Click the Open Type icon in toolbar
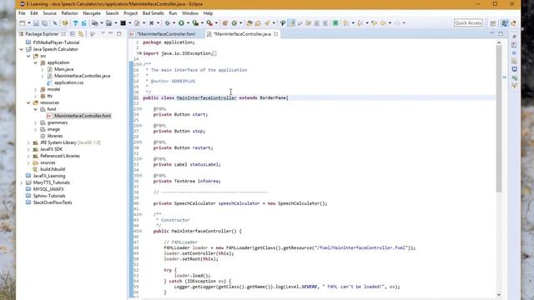Screen dimensions: 534x300 tap(249, 23)
